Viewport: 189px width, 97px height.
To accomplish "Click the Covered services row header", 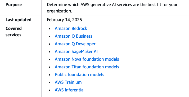I will point(21,60).
